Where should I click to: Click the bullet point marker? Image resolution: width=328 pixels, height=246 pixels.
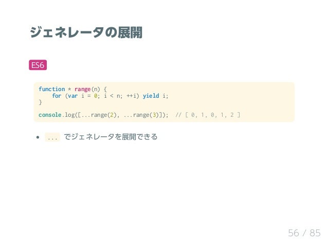click(x=38, y=137)
